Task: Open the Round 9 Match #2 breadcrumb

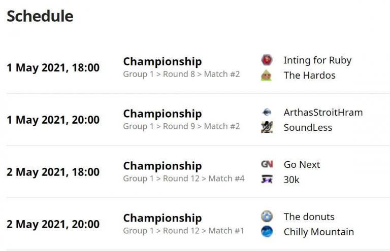Action: pos(181,126)
